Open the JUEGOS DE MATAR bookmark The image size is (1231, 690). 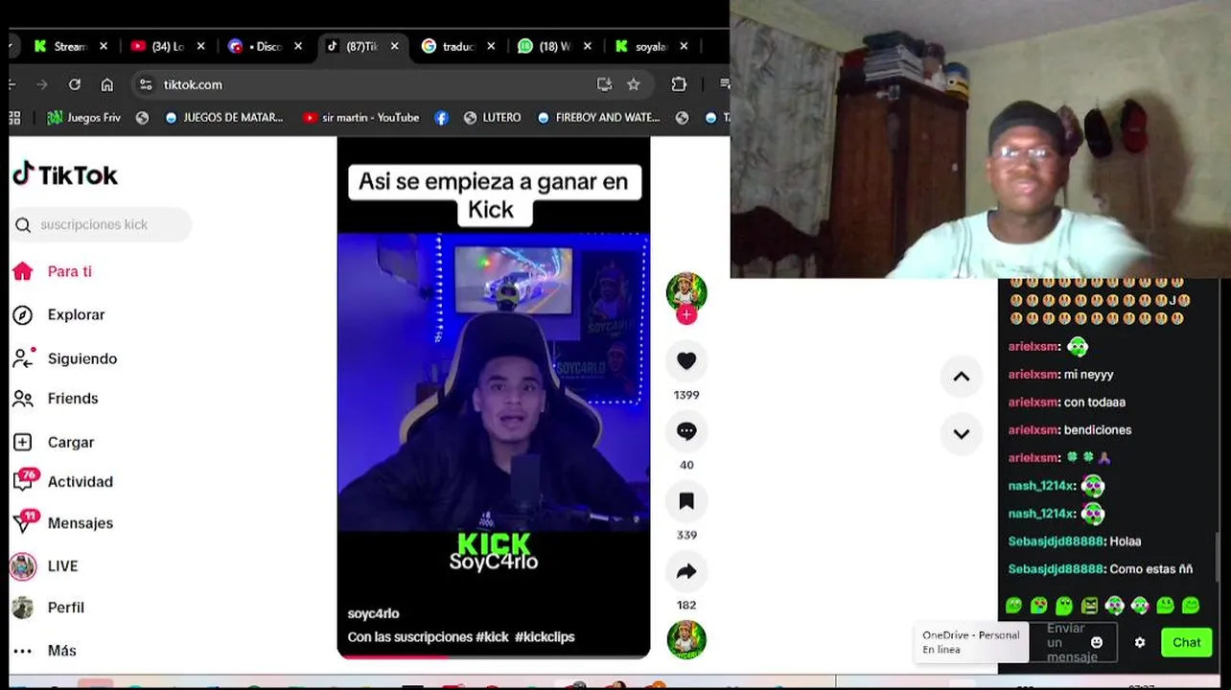(224, 117)
